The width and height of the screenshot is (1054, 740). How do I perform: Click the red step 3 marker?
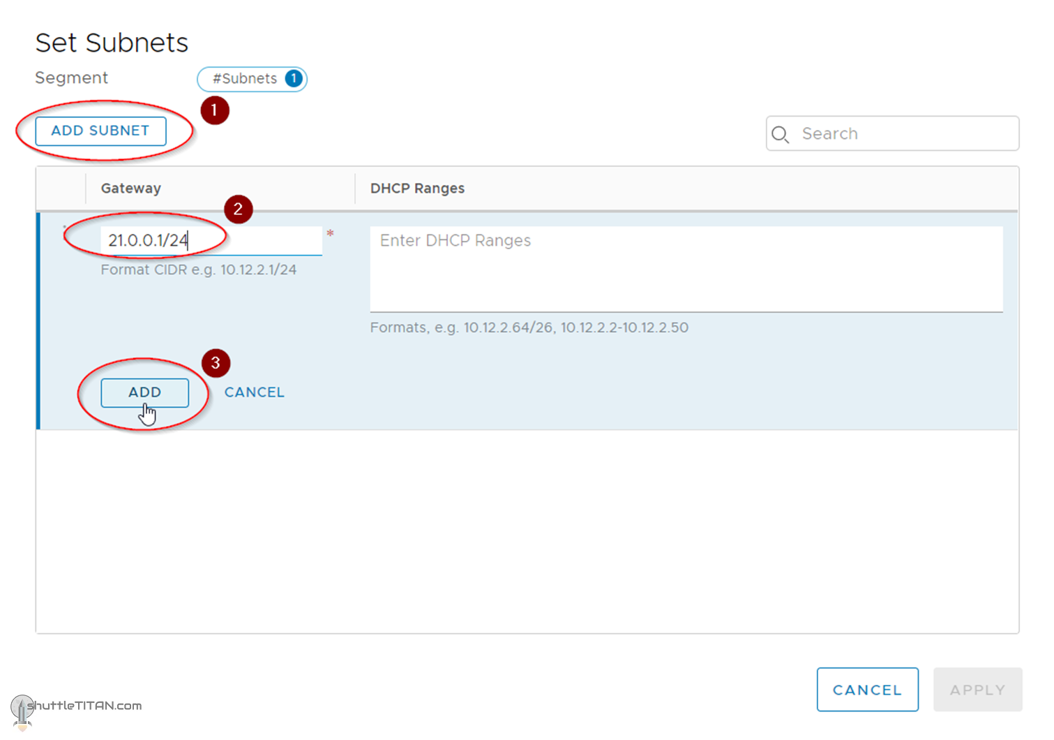tap(216, 363)
